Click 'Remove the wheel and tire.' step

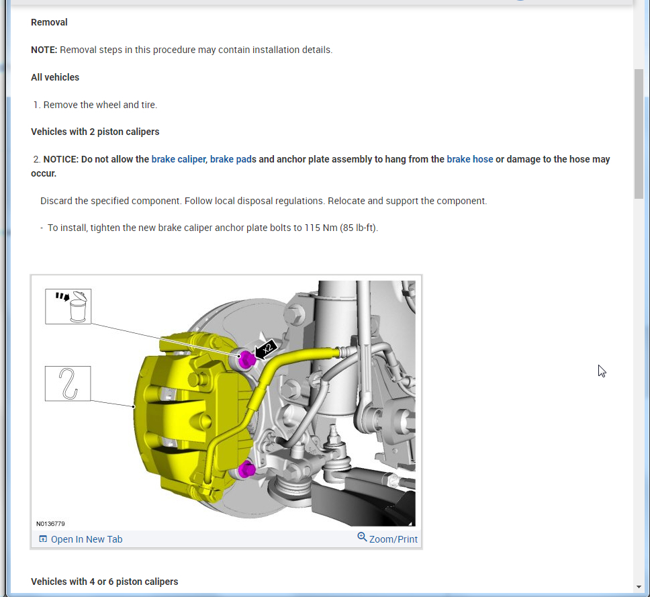click(x=100, y=105)
